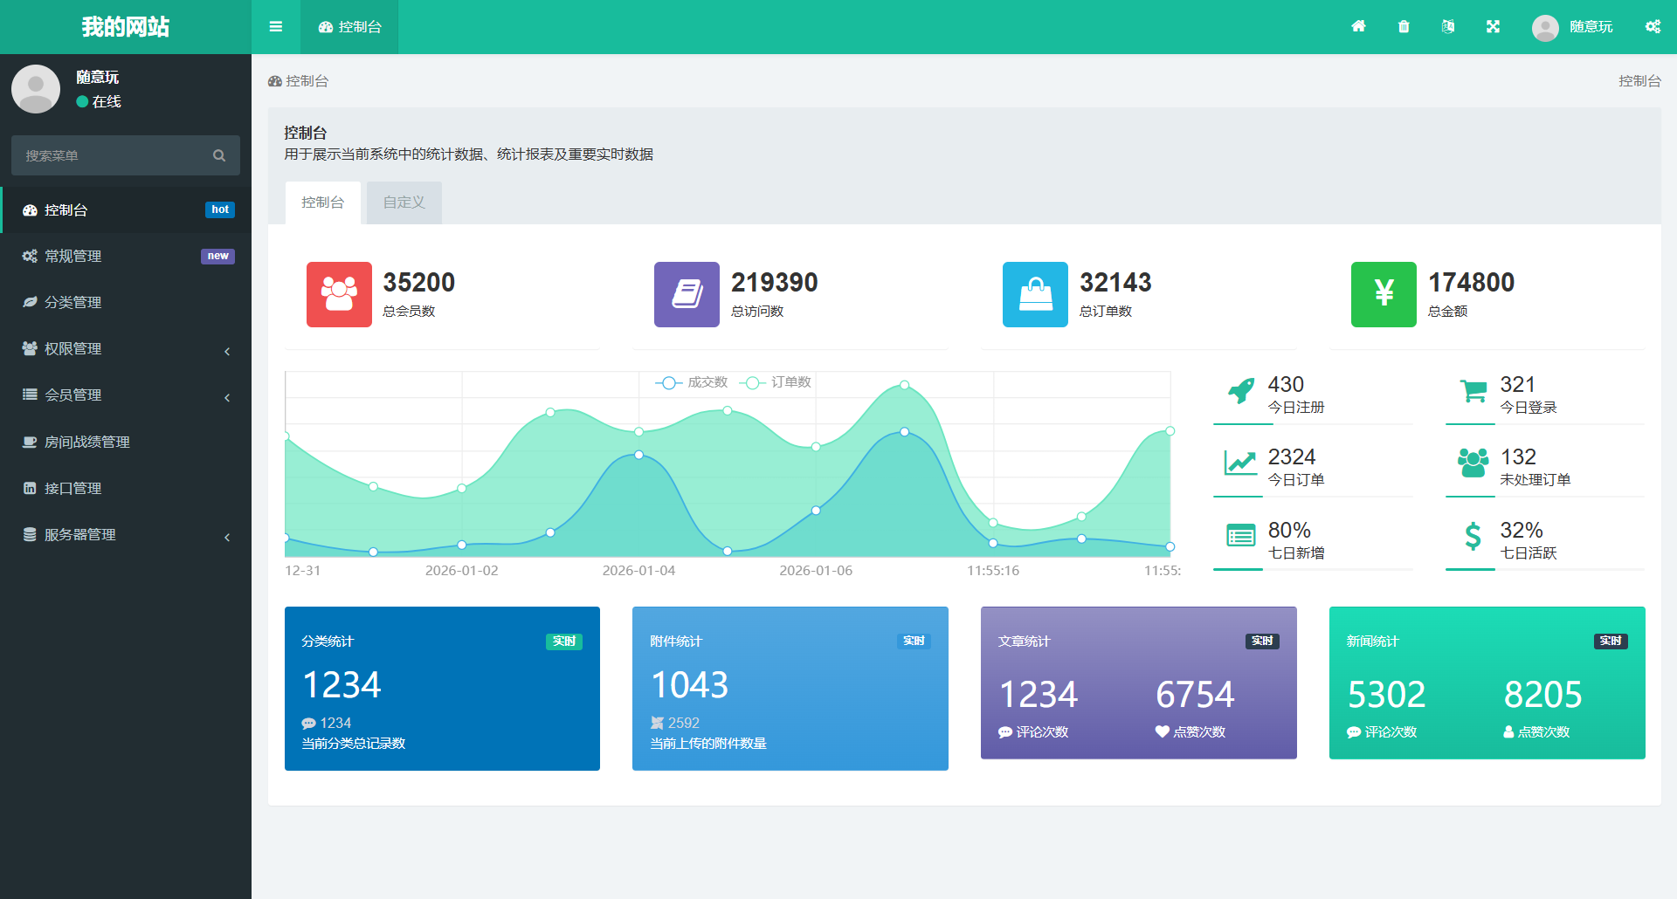Expand the 权限管理 sidebar menu
Viewport: 1677px width, 899px height.
pos(126,349)
